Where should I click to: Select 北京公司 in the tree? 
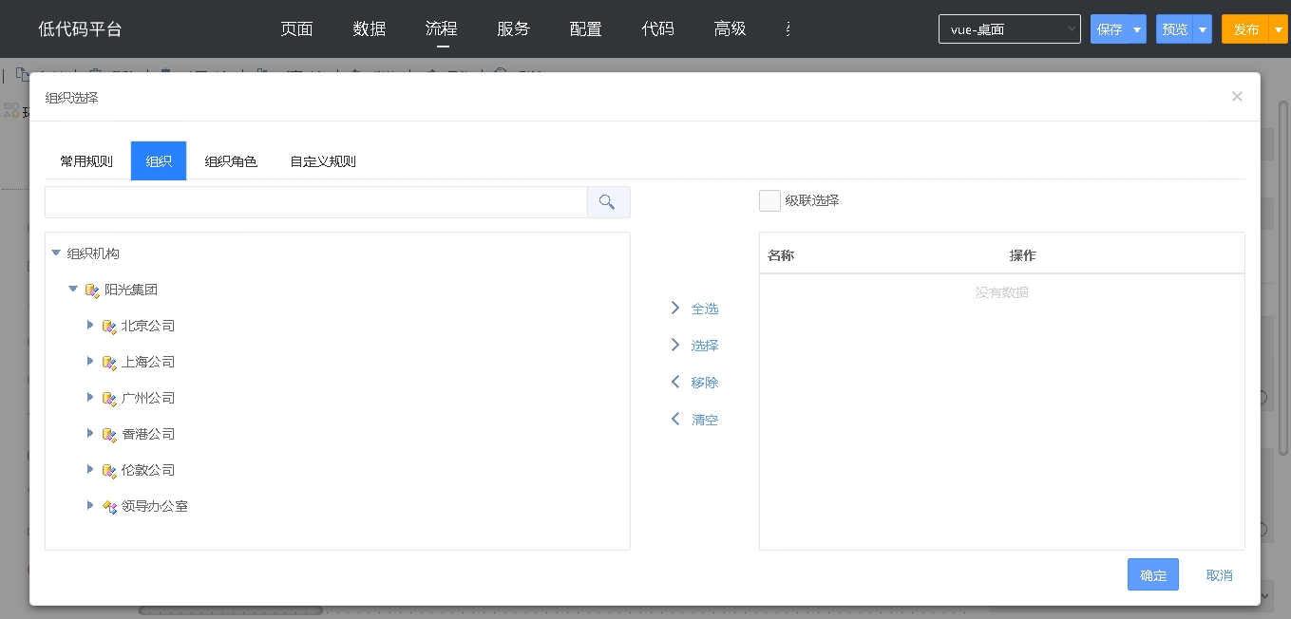148,326
